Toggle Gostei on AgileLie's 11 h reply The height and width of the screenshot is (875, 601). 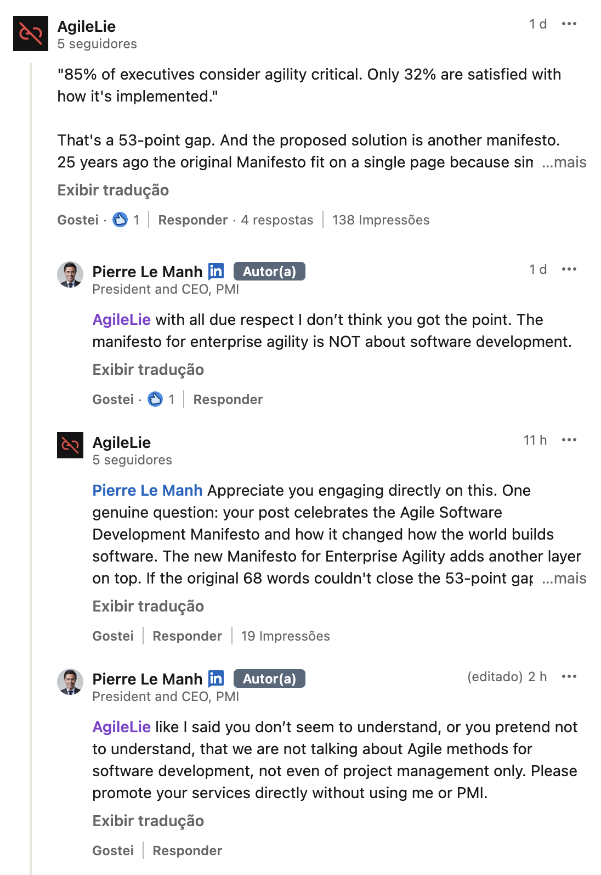(x=113, y=636)
